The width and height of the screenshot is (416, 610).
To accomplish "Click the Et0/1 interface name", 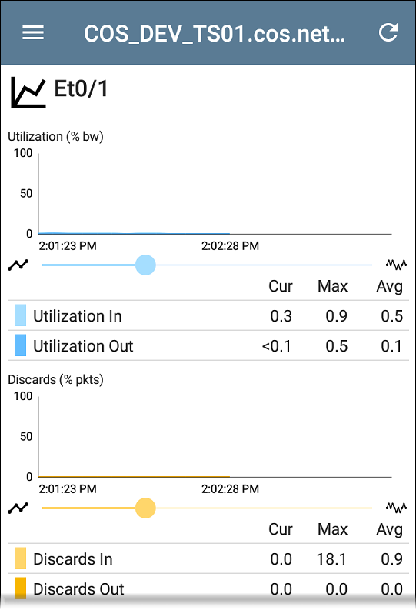I will tap(81, 88).
